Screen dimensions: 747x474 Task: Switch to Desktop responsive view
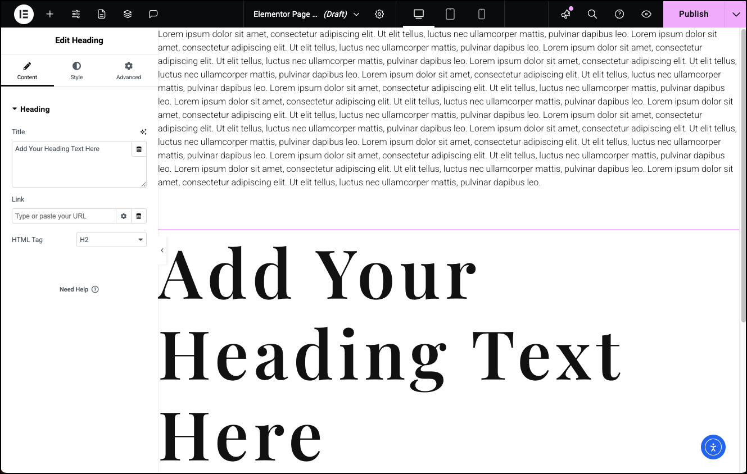point(419,14)
